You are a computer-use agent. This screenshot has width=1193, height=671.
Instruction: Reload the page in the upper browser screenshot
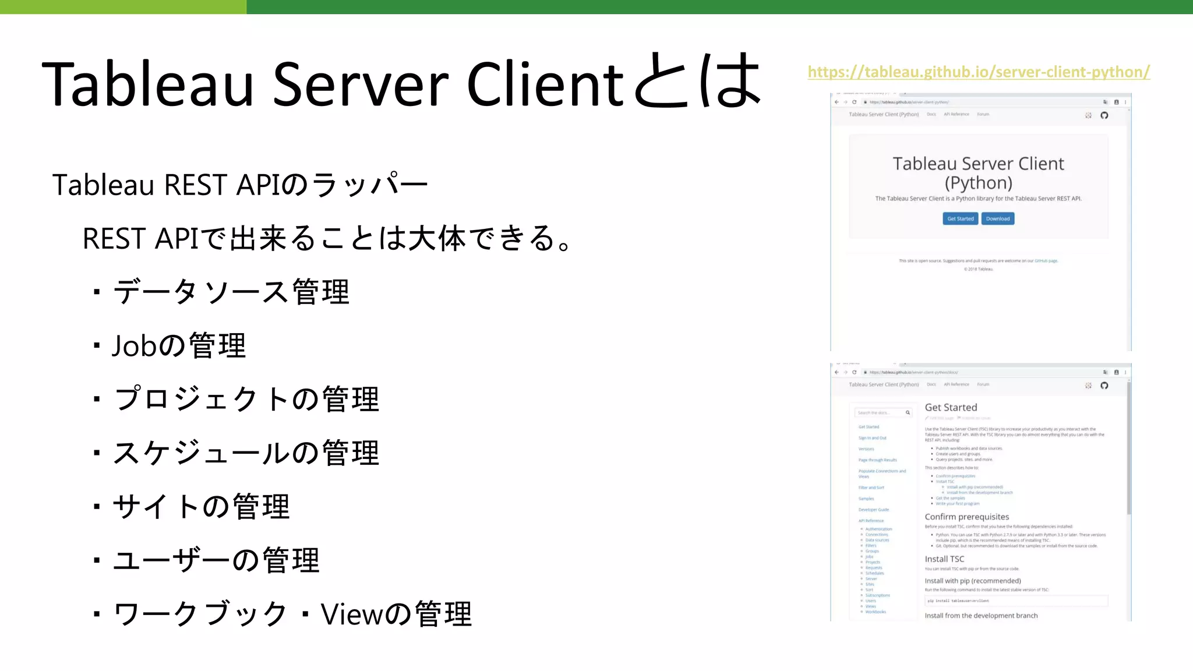[x=855, y=102]
